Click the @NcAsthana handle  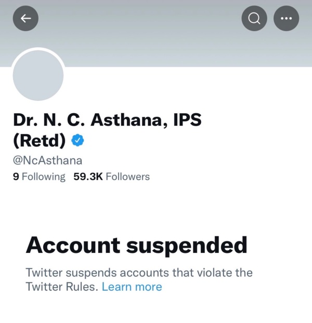click(47, 160)
